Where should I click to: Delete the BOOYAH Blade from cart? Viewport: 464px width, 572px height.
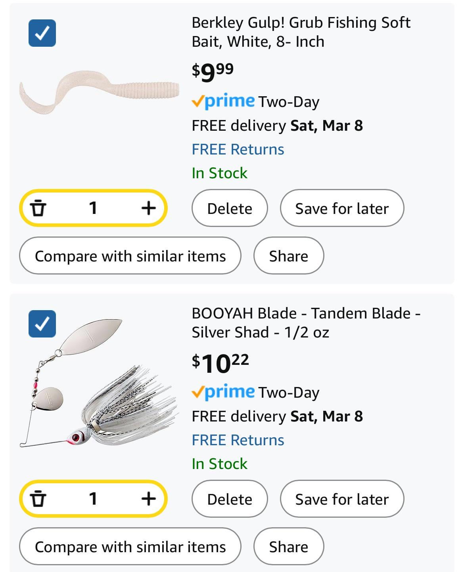point(230,499)
